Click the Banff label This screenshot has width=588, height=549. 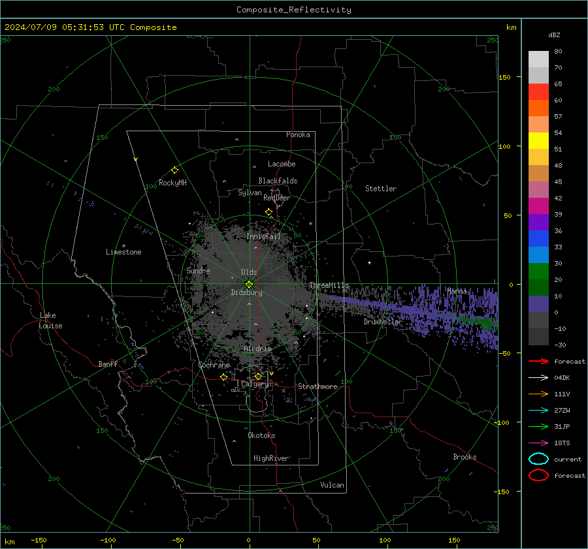(108, 364)
